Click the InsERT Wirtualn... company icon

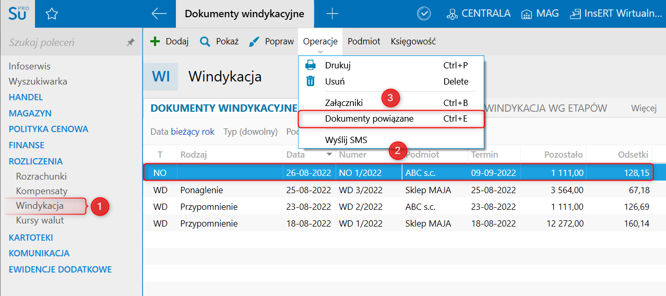(x=575, y=14)
